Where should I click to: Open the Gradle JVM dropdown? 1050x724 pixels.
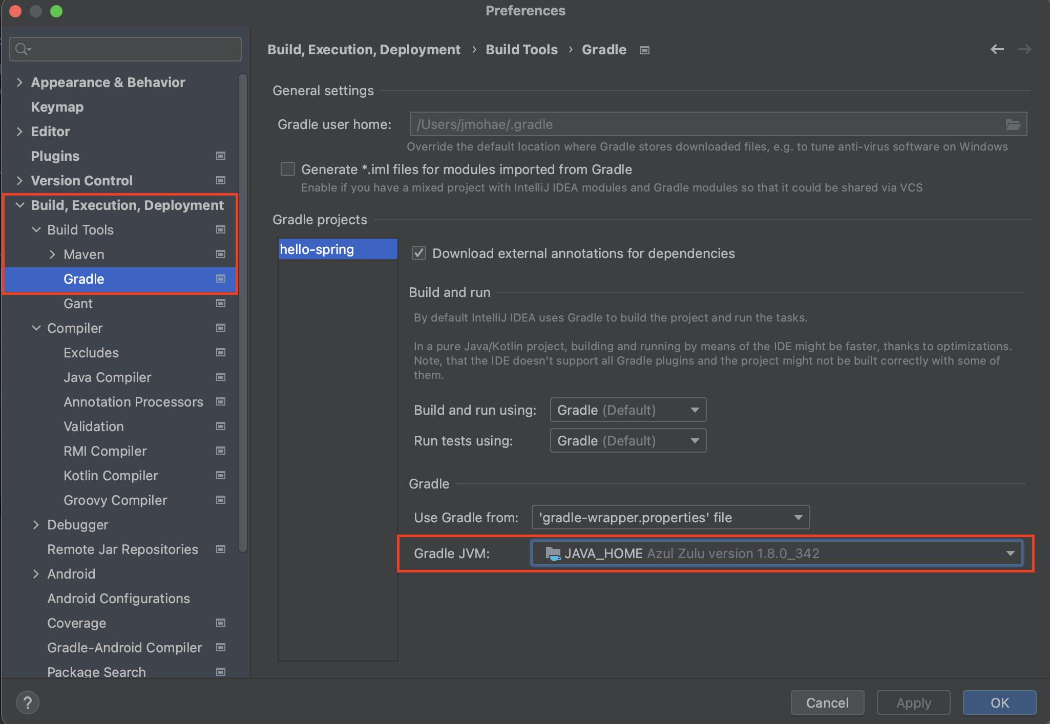[x=776, y=553]
